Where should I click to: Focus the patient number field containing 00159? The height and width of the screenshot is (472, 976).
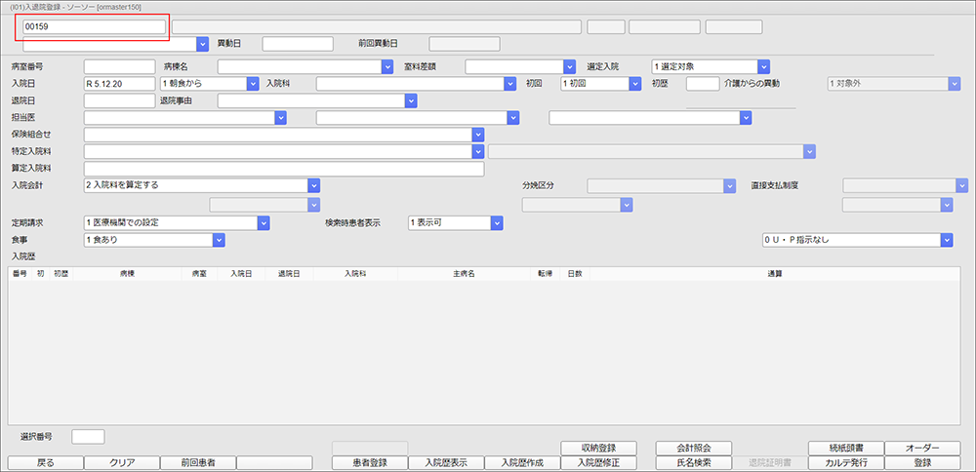click(x=93, y=26)
